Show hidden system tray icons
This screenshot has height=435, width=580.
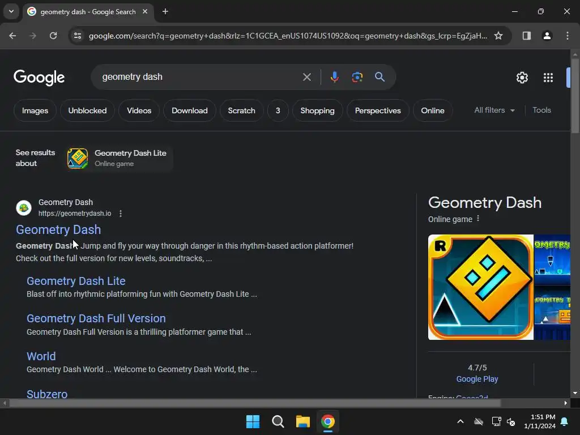point(460,421)
